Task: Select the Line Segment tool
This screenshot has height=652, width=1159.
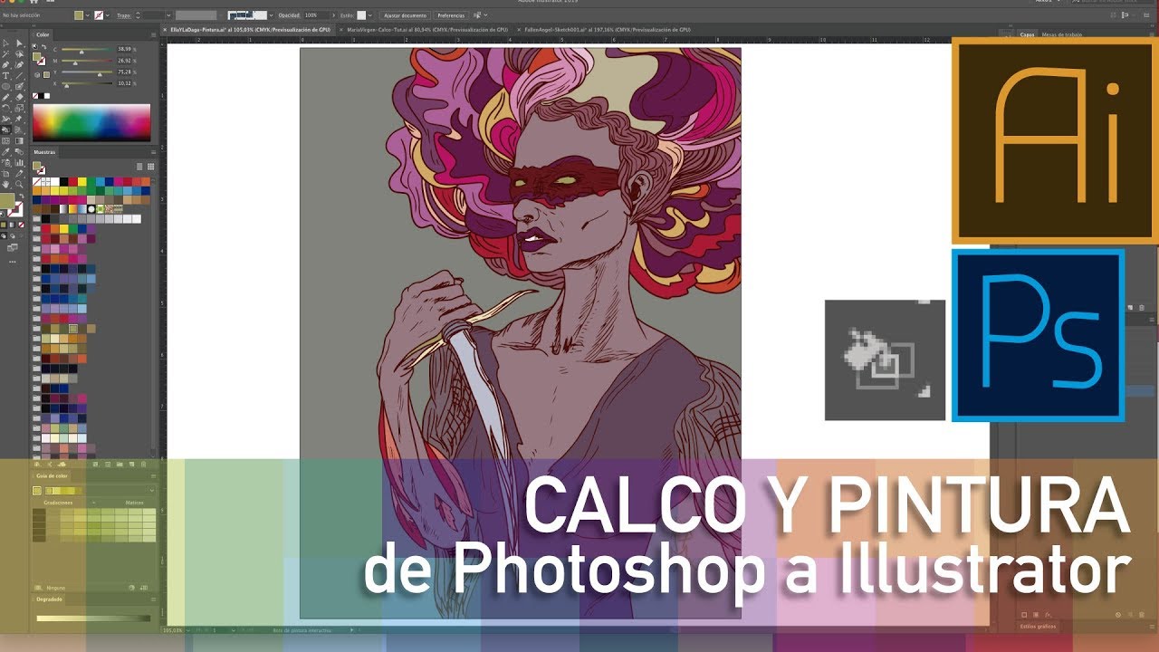Action: pos(19,76)
